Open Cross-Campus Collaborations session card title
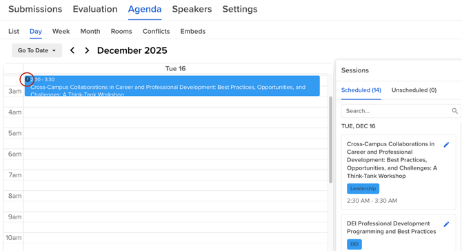The width and height of the screenshot is (462, 251). [x=392, y=160]
